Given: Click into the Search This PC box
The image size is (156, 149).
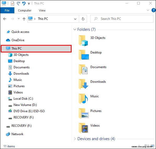Looking at the screenshot, I should point(122,19).
